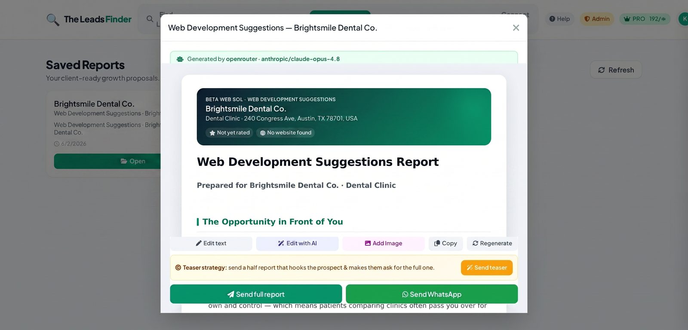Viewport: 688px width, 330px height.
Task: Click Add Image button
Action: click(384, 244)
